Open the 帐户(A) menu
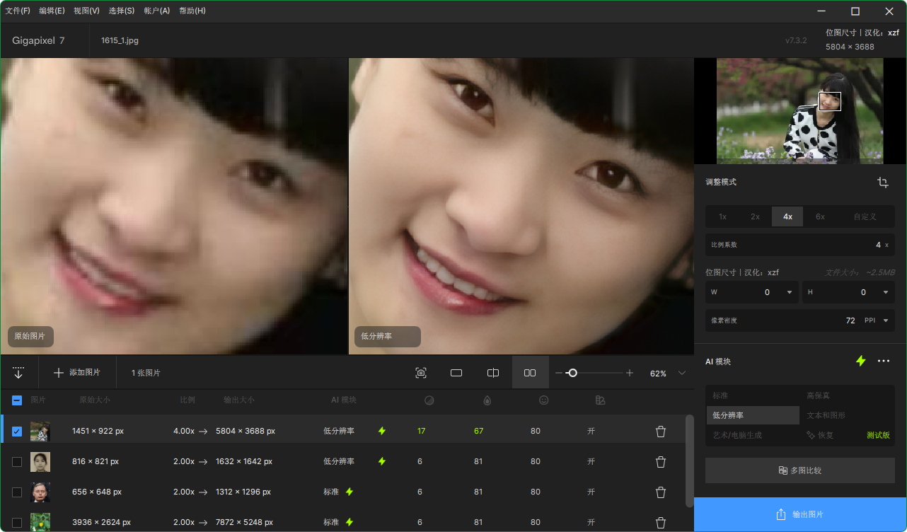This screenshot has height=532, width=907. [157, 11]
